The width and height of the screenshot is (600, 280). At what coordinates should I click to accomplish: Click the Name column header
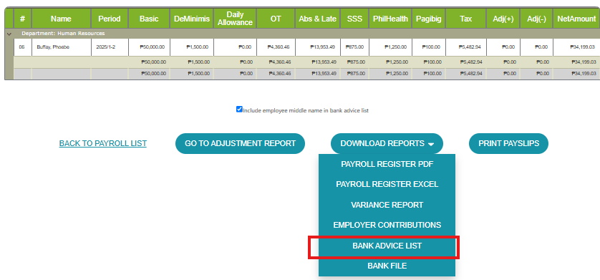point(62,19)
